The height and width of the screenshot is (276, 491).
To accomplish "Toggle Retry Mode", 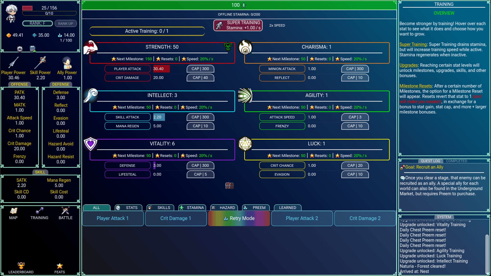I will click(x=239, y=218).
